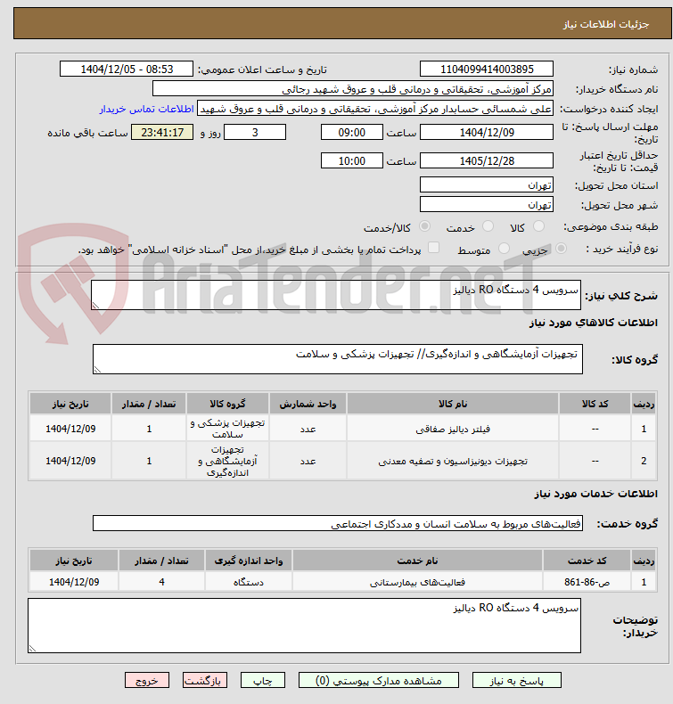Click the deadline hour 09:00 field
This screenshot has width=673, height=704.
coord(351,132)
